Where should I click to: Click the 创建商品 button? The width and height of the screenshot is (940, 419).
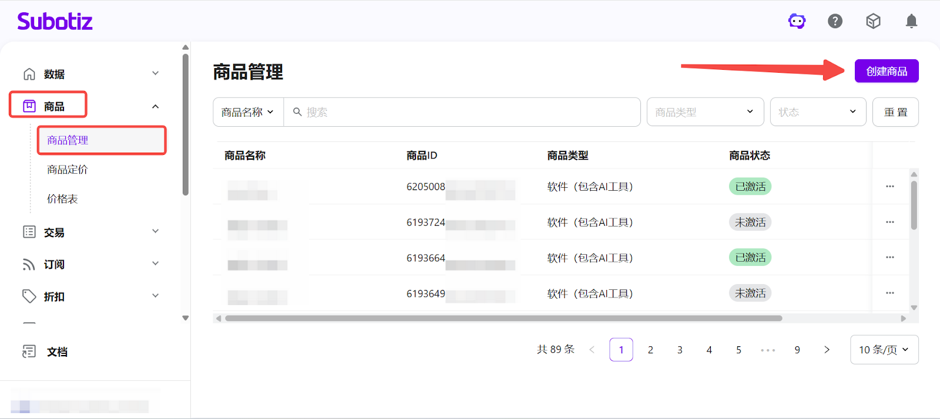[x=886, y=71]
